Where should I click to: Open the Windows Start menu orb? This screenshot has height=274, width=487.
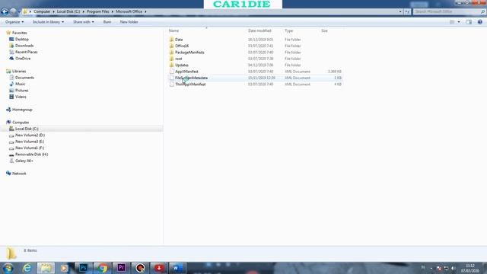coord(8,268)
